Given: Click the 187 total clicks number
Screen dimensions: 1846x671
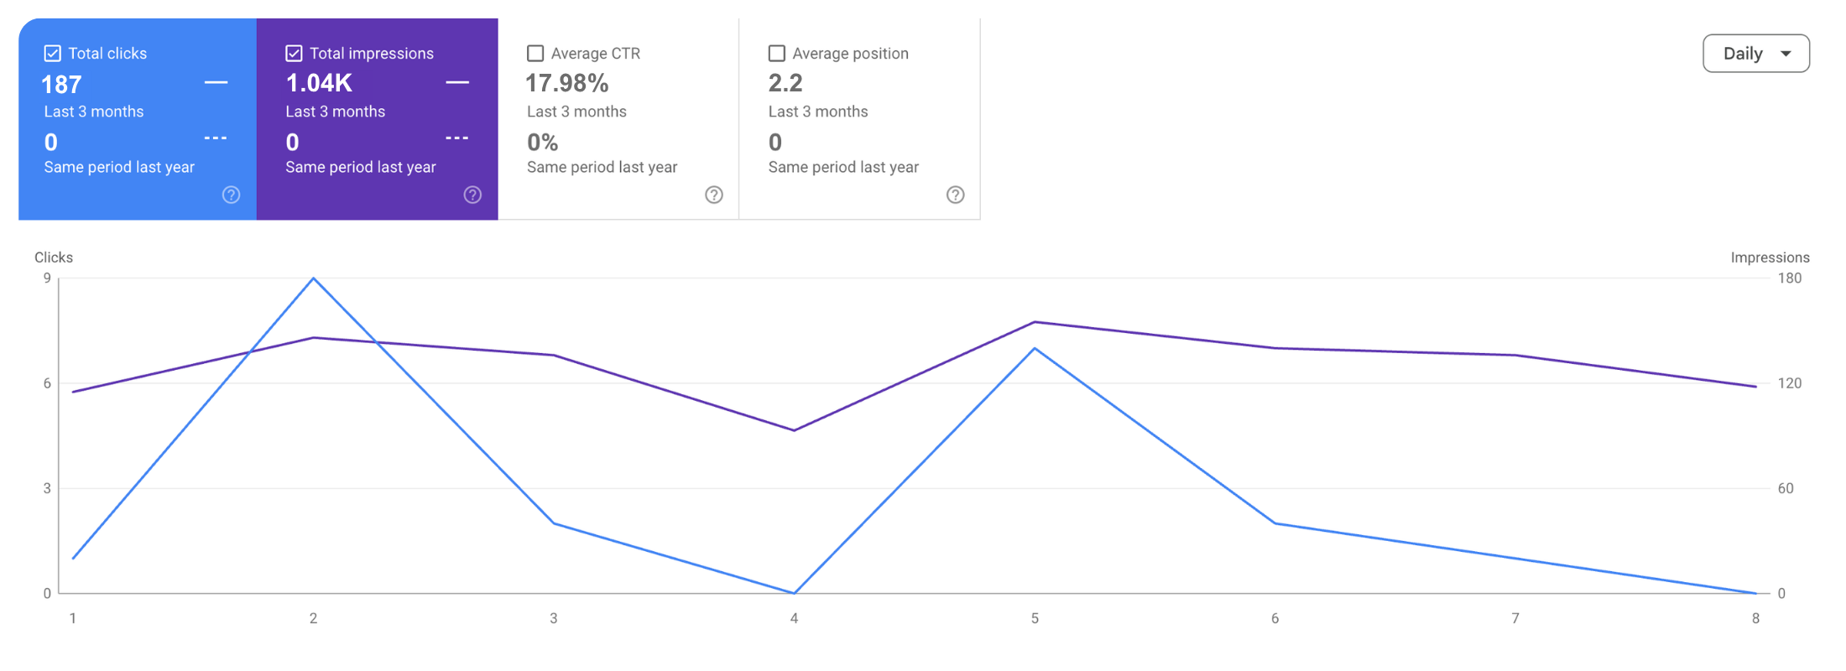Looking at the screenshot, I should (x=61, y=85).
